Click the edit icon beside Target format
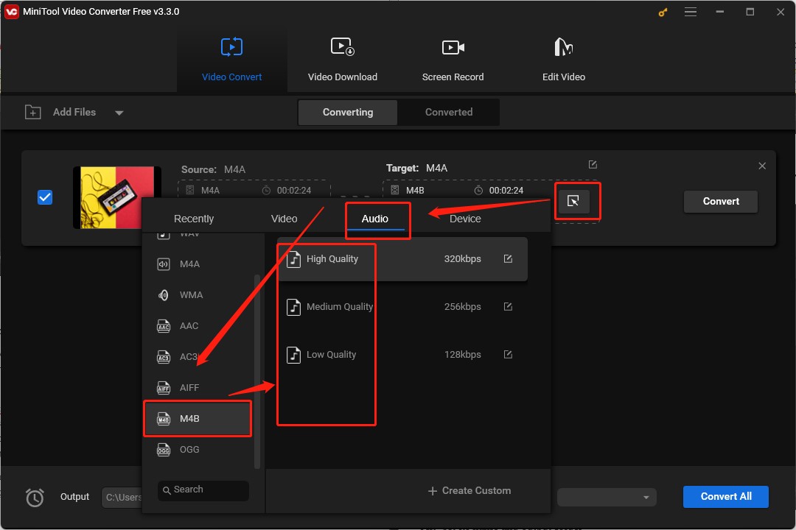Viewport: 796px width, 530px height. coord(593,165)
